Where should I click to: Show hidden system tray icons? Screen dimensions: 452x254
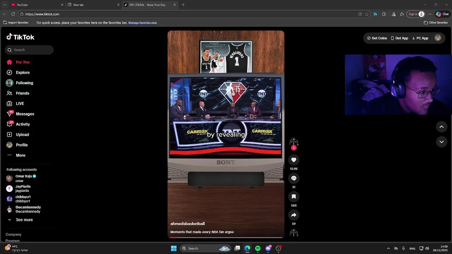pyautogui.click(x=388, y=248)
